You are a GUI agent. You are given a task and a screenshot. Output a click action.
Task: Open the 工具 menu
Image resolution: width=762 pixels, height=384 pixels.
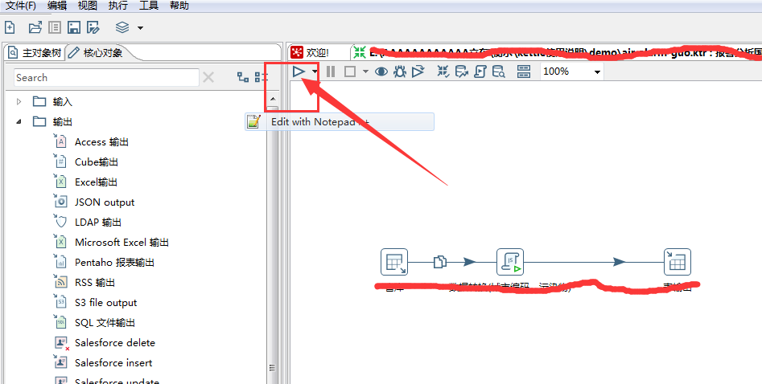click(149, 6)
